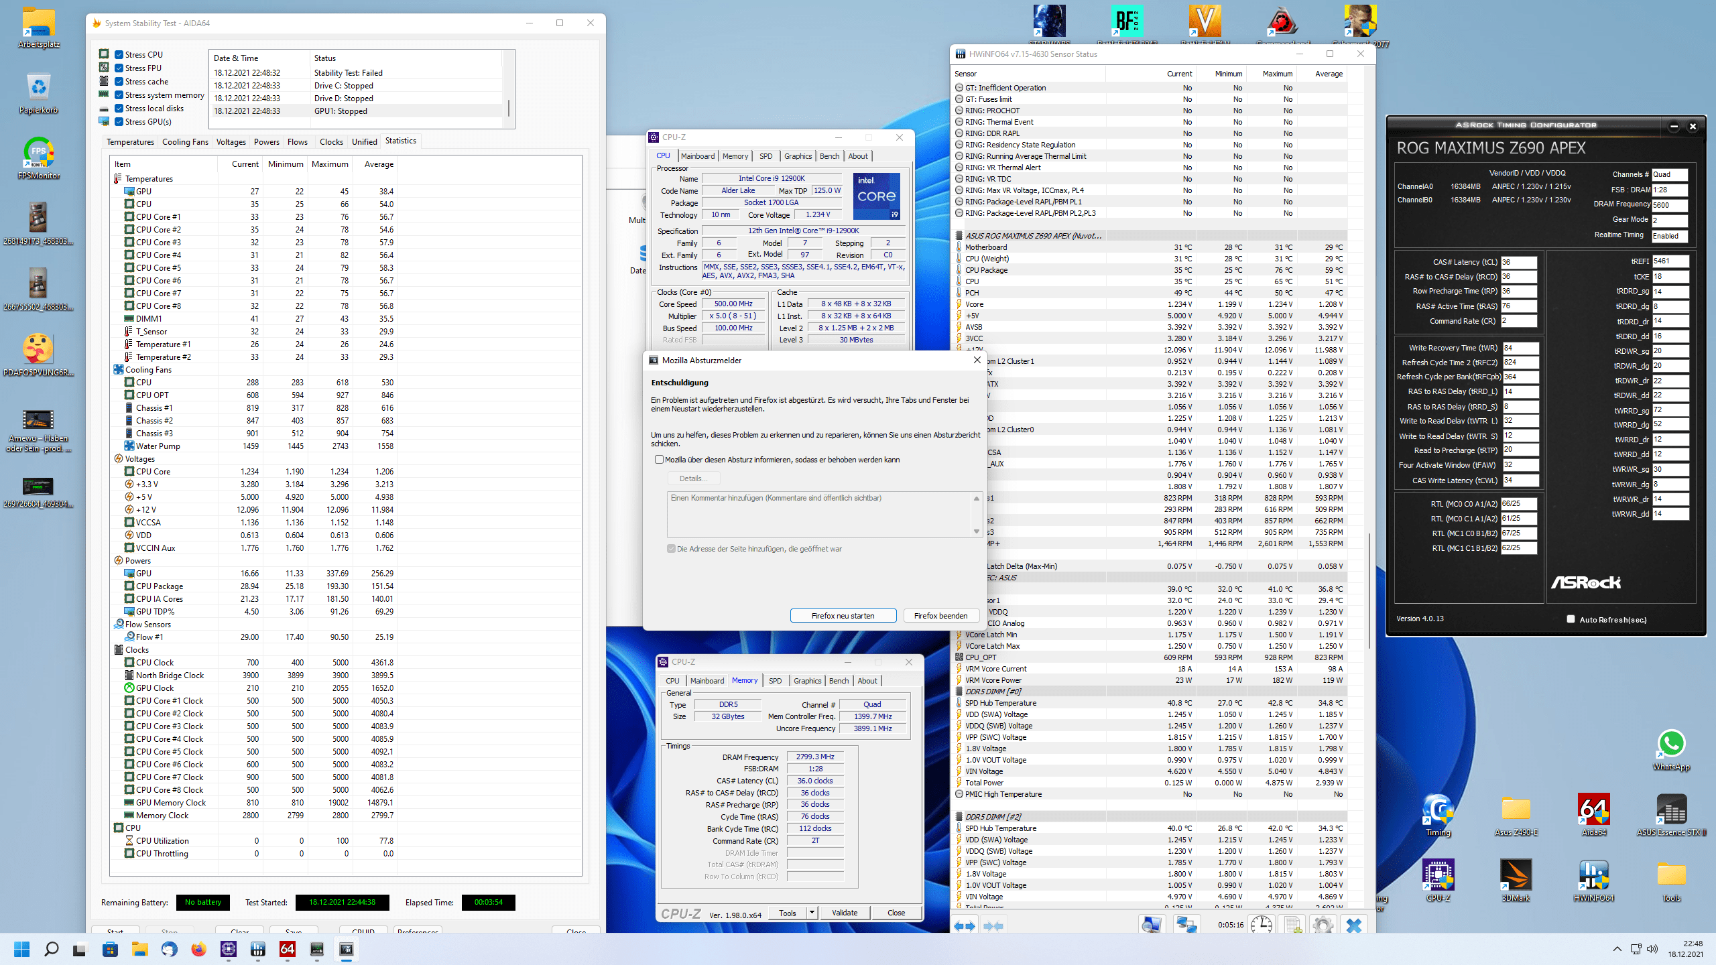The image size is (1716, 965).
Task: Click HWiNFO collapse columns arrows icon
Action: point(993,925)
